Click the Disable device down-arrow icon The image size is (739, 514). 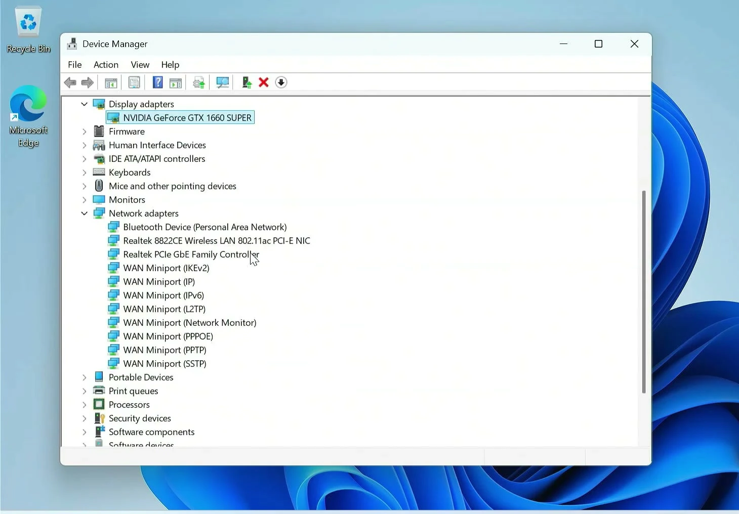[281, 82]
